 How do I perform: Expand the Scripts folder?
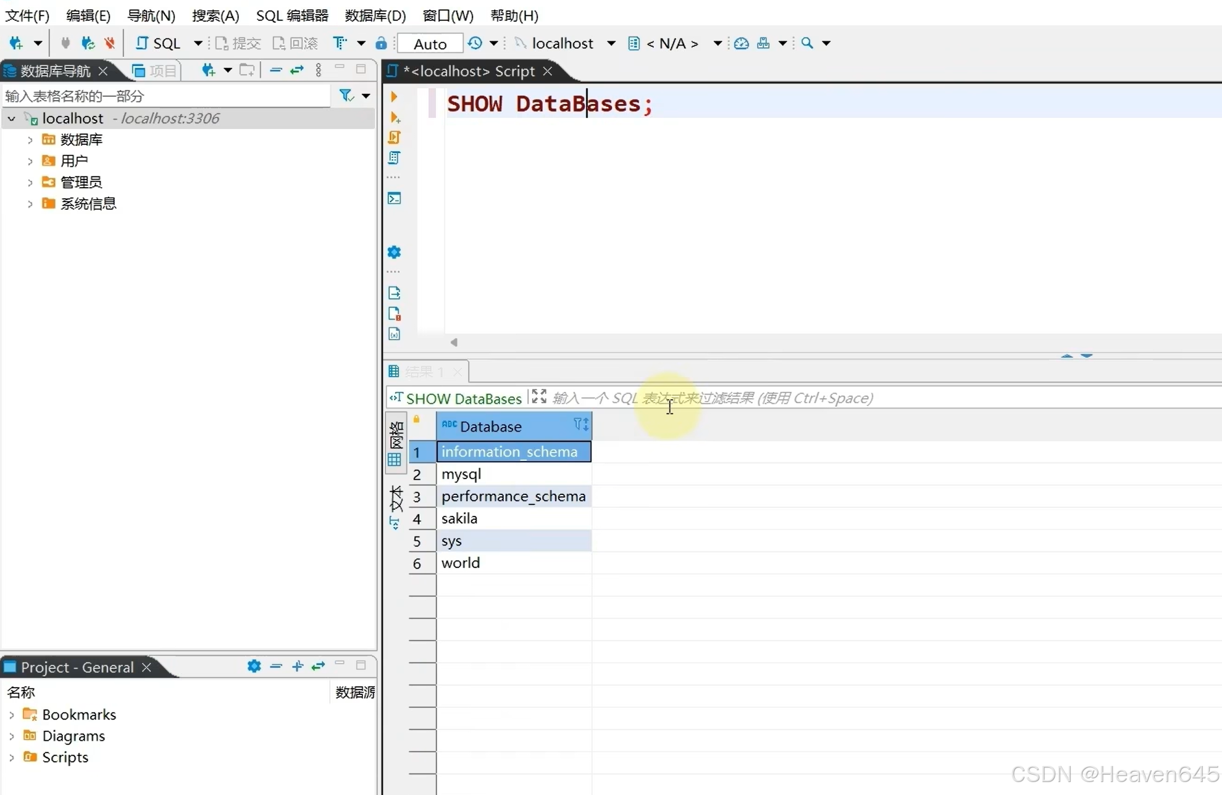(x=12, y=757)
